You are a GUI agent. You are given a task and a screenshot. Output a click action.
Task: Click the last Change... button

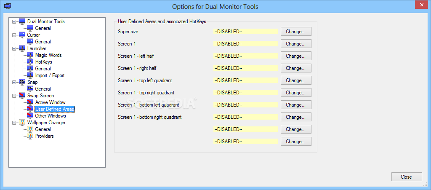tap(296, 141)
